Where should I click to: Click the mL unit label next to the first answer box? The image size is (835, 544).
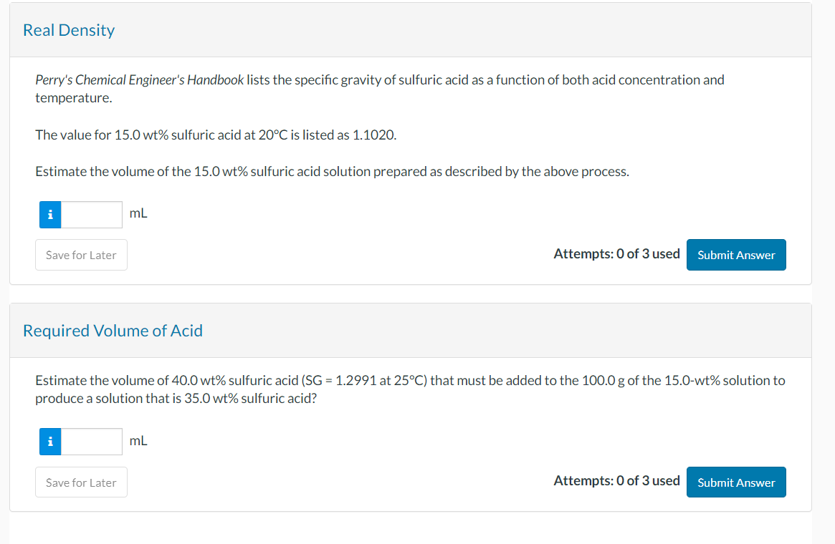[140, 213]
